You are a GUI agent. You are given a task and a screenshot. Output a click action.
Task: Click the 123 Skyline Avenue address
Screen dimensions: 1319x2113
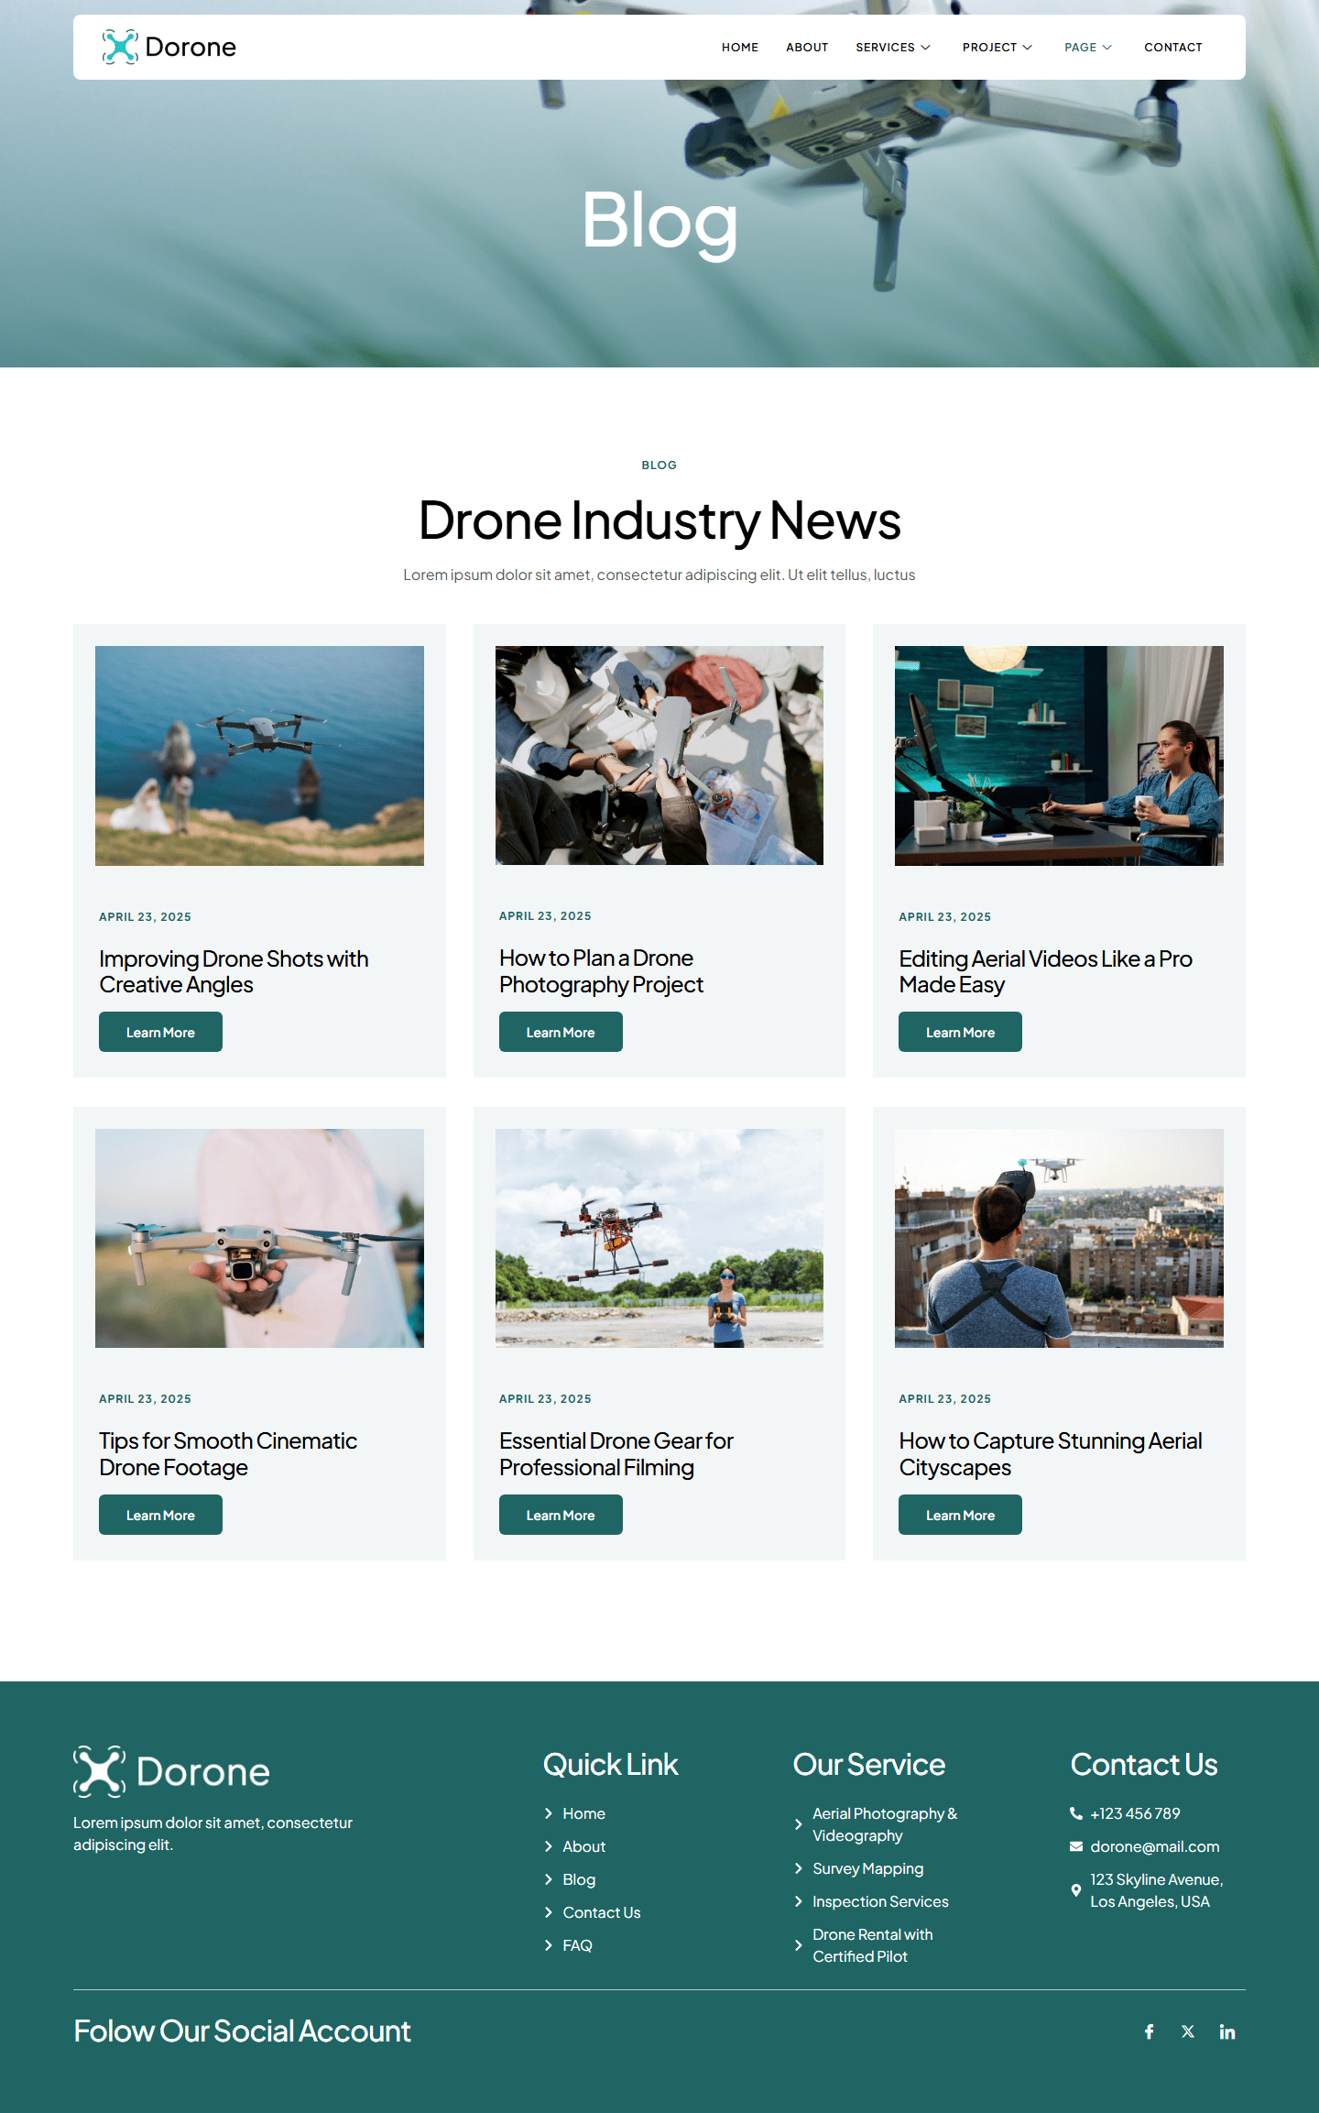pos(1157,1890)
